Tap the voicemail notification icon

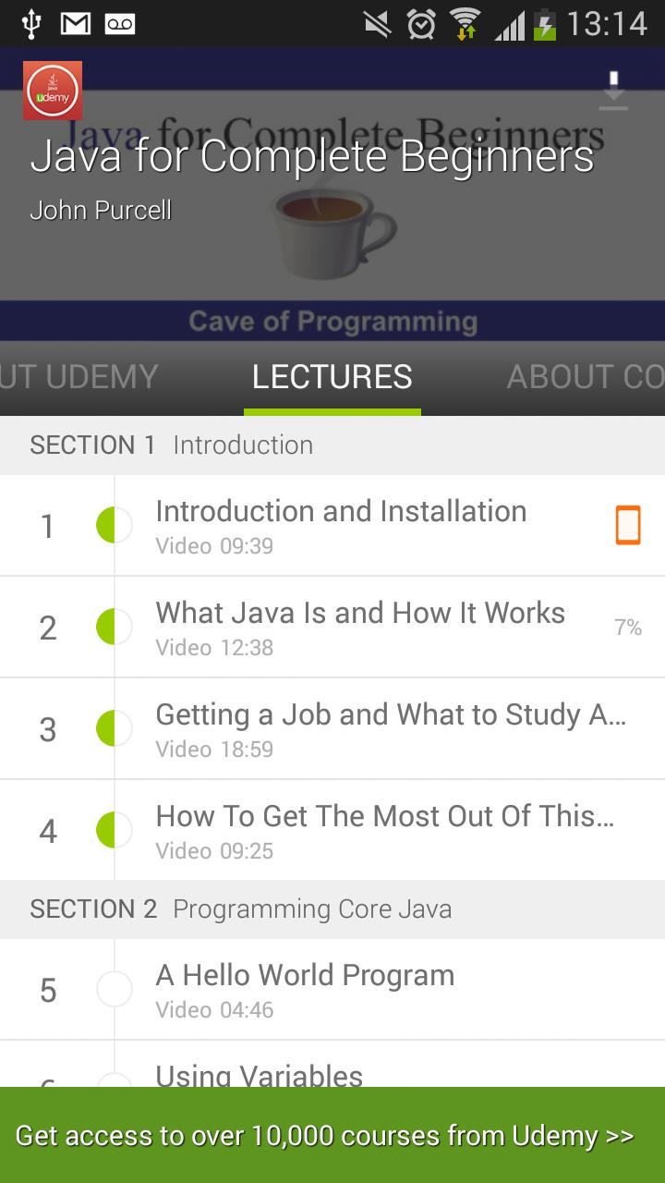tap(121, 24)
